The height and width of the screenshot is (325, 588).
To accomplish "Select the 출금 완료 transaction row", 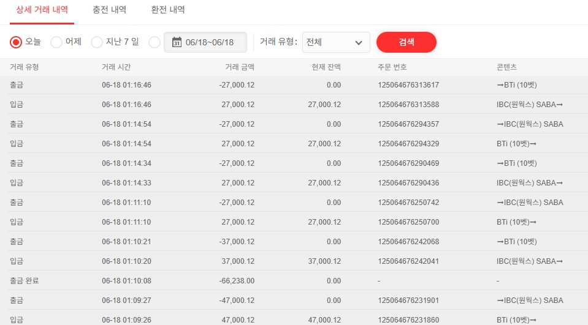I will pos(25,281).
